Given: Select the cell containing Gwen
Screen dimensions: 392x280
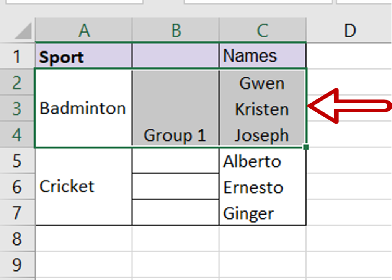Looking at the screenshot, I should coord(262,83).
